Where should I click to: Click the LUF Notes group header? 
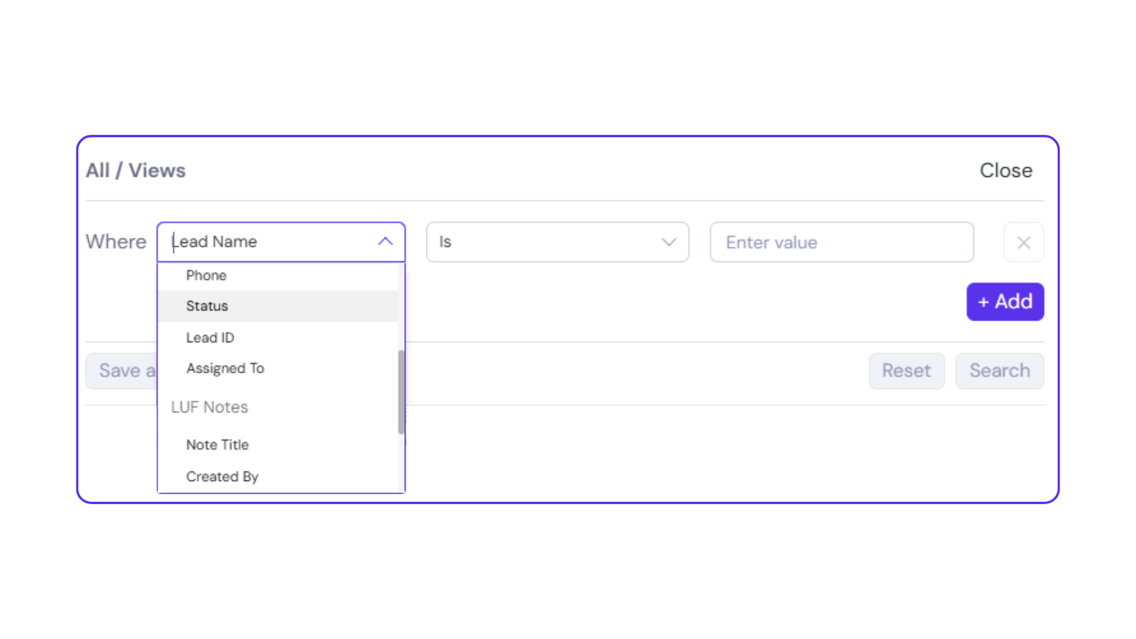tap(209, 408)
